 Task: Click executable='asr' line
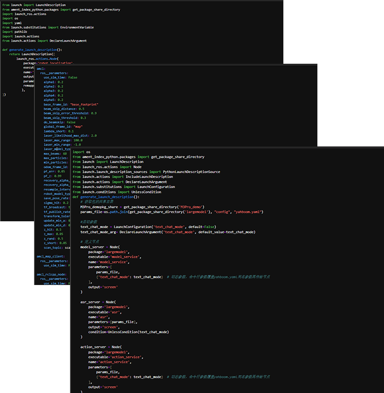(105, 312)
